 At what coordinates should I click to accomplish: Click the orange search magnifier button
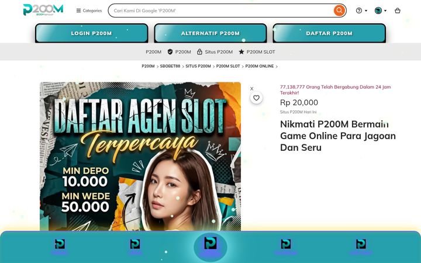tap(339, 11)
